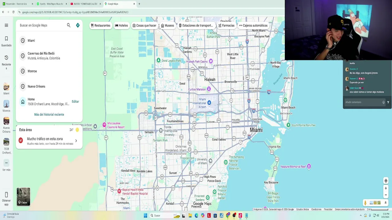
Task: Click the Baptist Health West hospital pin
Action: pos(119,191)
